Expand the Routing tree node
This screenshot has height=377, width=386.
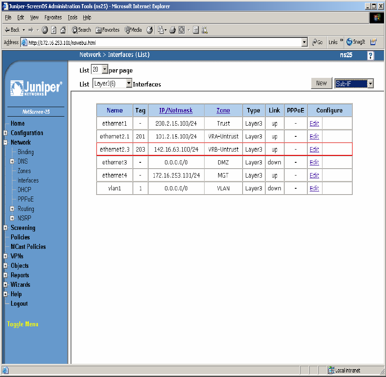12,209
